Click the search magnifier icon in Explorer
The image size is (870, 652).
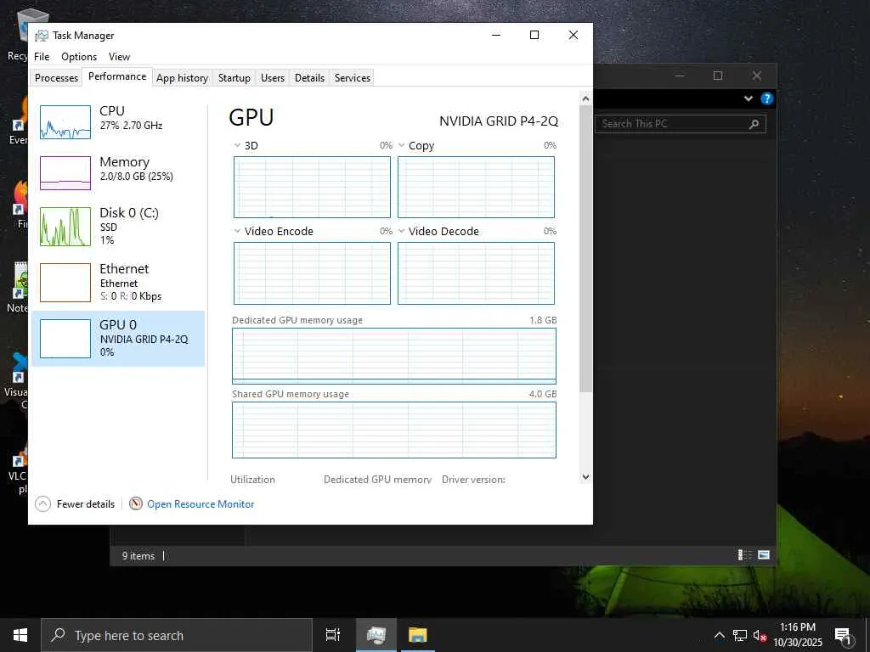click(754, 124)
